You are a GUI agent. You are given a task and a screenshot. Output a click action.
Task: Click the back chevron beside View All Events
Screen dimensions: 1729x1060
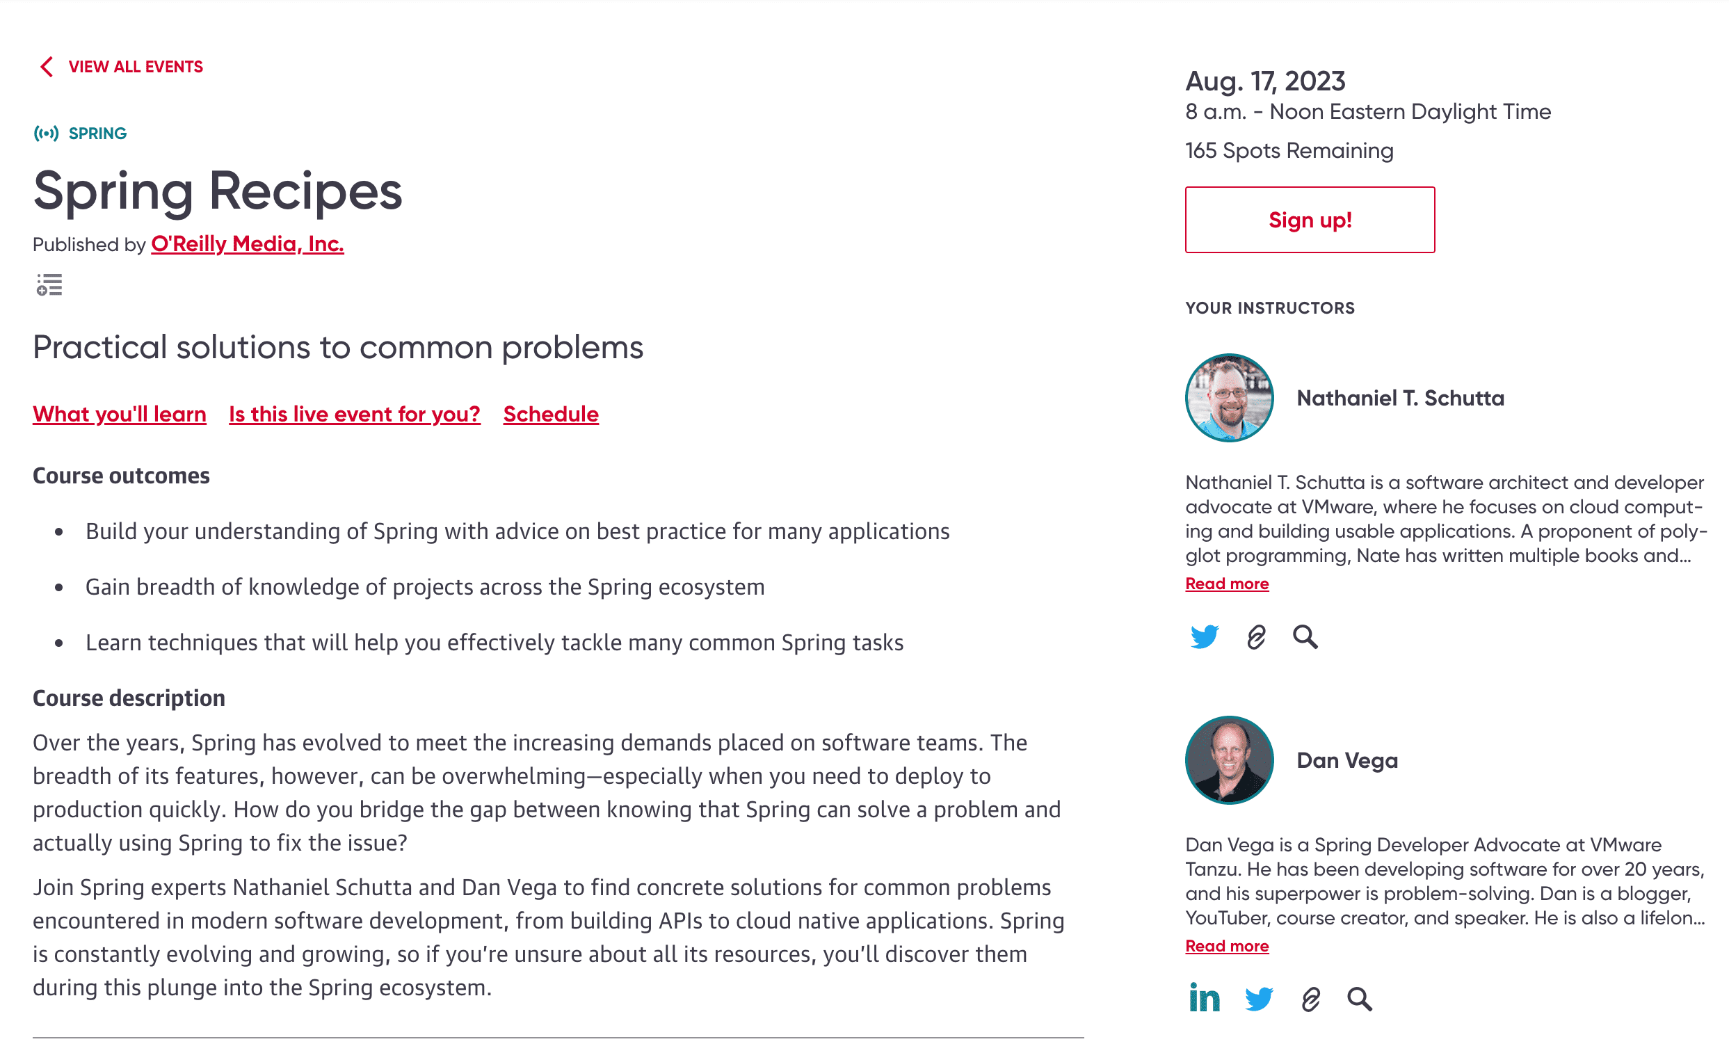[47, 67]
